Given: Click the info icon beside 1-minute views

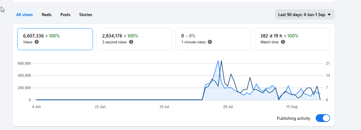Looking at the screenshot, I should (210, 42).
